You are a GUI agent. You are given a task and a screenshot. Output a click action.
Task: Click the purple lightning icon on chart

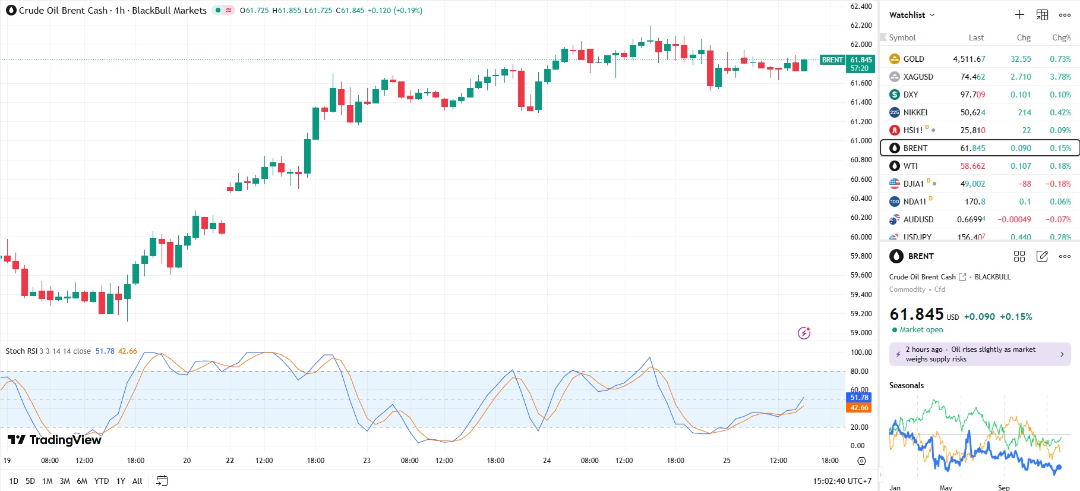pos(804,333)
